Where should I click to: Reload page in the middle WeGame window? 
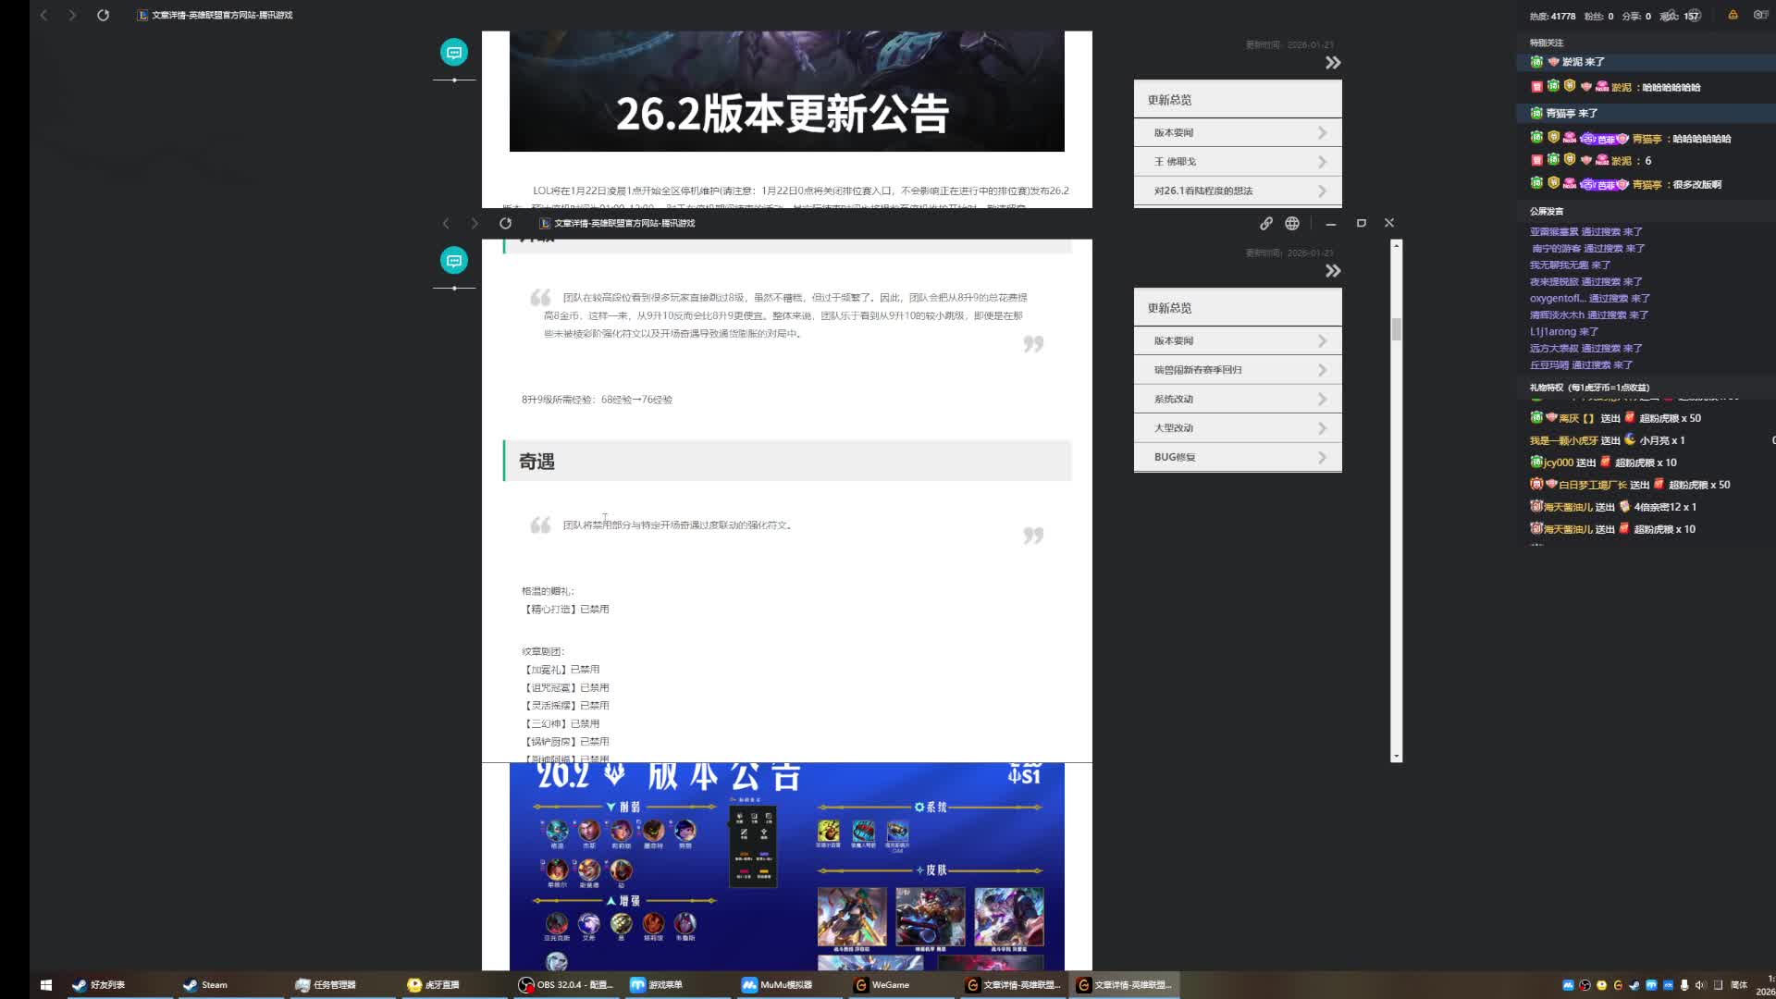coord(505,223)
